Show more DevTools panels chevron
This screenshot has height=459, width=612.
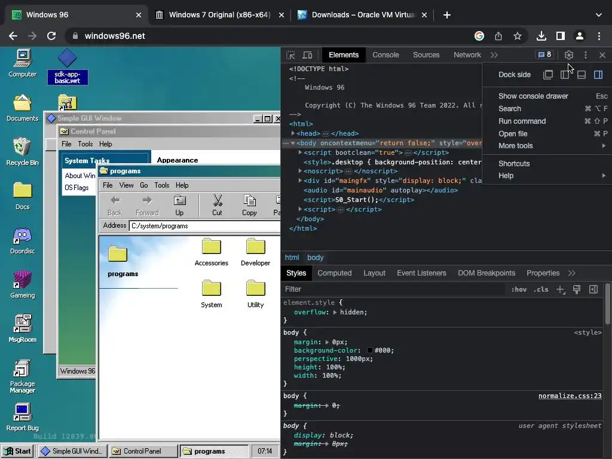[494, 55]
